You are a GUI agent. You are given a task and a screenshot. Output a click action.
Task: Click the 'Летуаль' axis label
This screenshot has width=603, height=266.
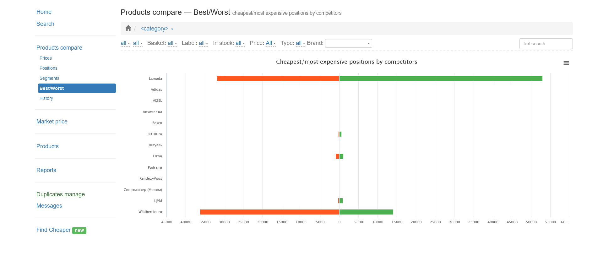(x=155, y=145)
